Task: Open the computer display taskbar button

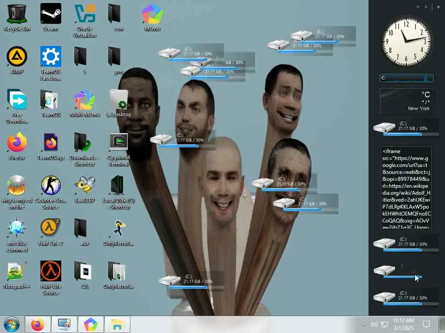Action: 64,324
